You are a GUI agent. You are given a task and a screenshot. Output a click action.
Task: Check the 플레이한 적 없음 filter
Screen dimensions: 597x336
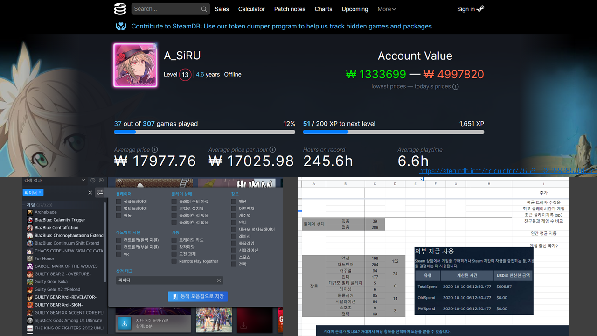point(174,222)
